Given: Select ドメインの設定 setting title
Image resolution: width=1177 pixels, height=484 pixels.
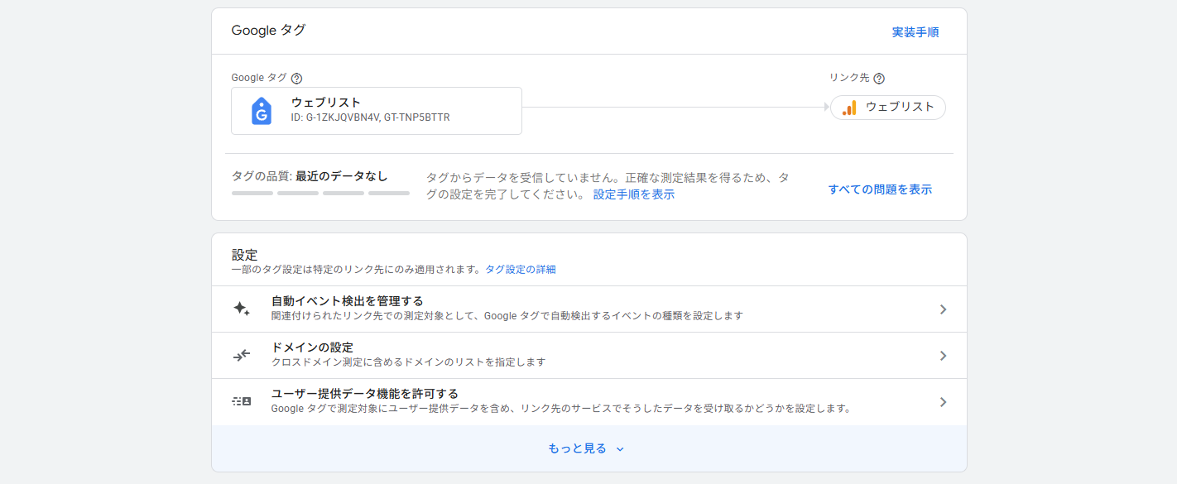Looking at the screenshot, I should coord(312,347).
